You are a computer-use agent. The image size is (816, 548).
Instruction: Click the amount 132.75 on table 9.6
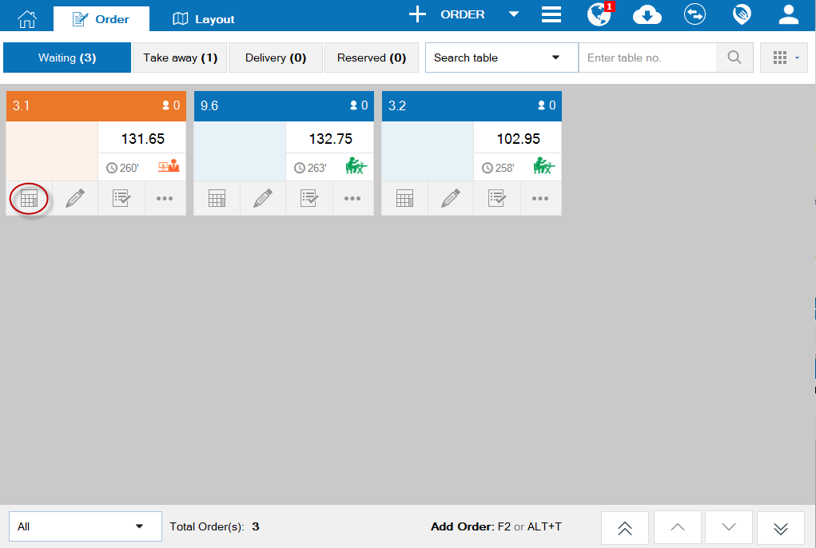click(x=330, y=139)
